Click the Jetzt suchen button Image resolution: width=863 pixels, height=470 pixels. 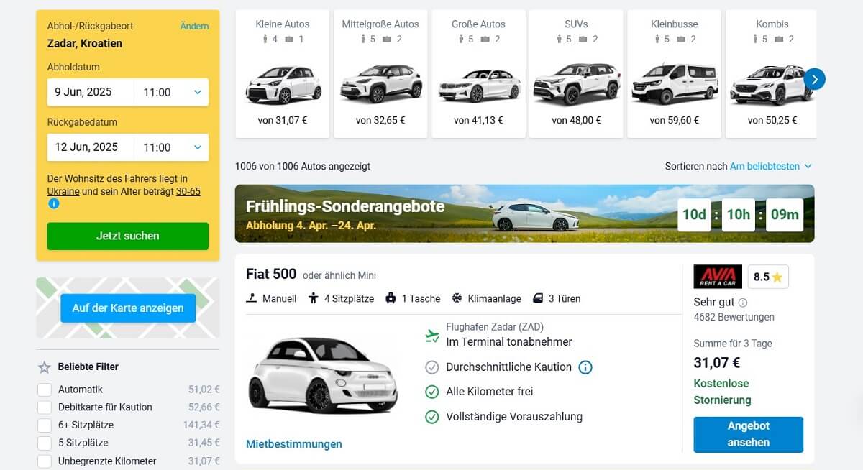[128, 236]
